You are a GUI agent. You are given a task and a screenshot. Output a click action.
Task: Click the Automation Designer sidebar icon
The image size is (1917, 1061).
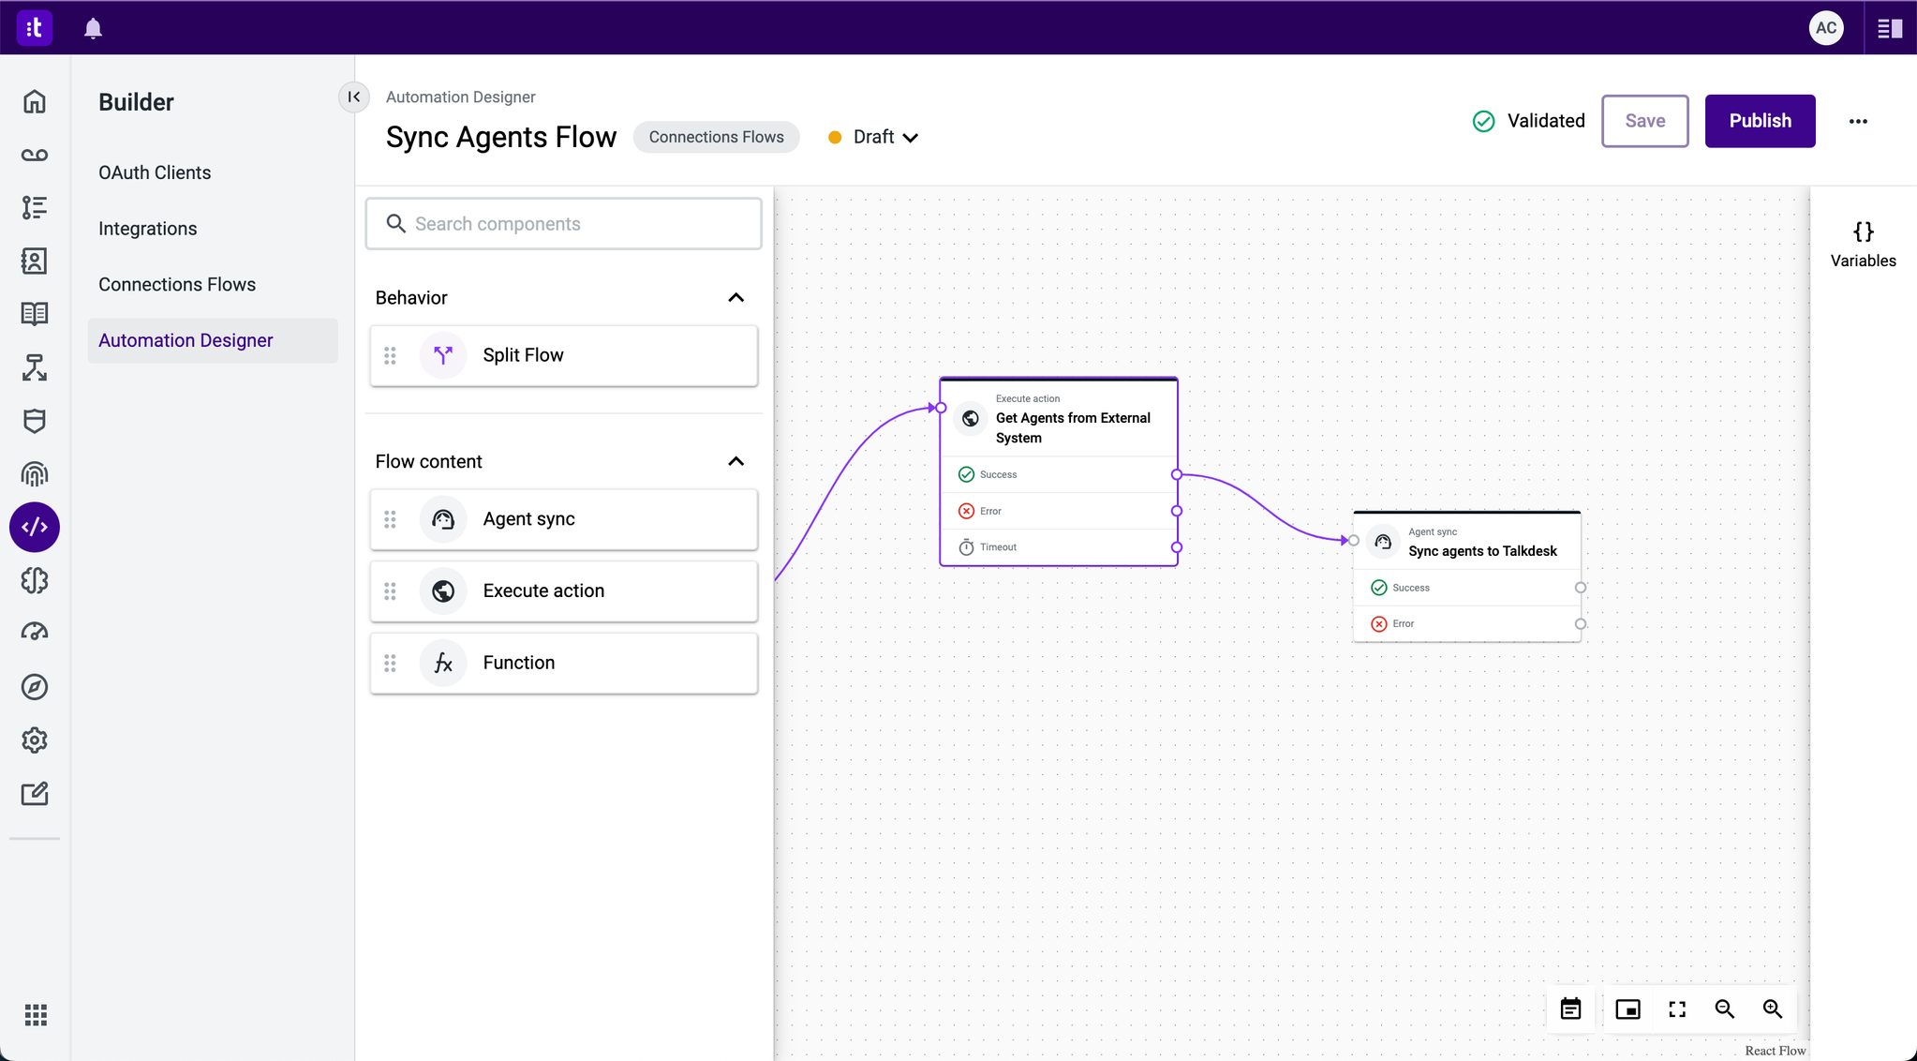[36, 527]
